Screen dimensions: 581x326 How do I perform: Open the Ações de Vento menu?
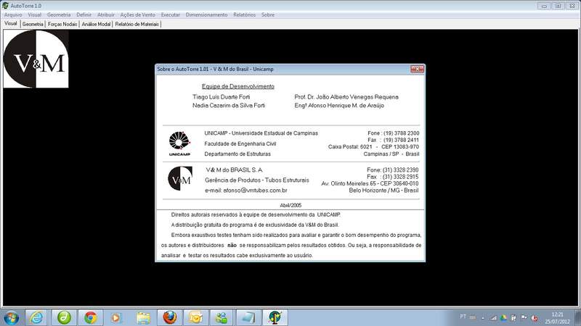click(x=137, y=14)
